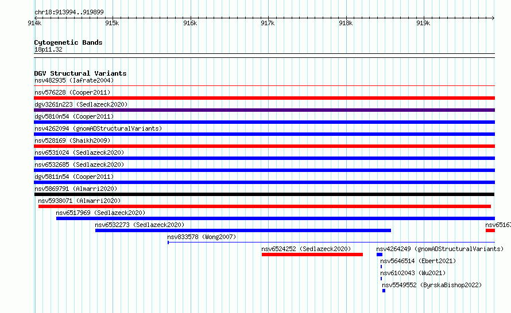Click the nsv5938071 red bar
511x313 pixels.
coord(265,206)
